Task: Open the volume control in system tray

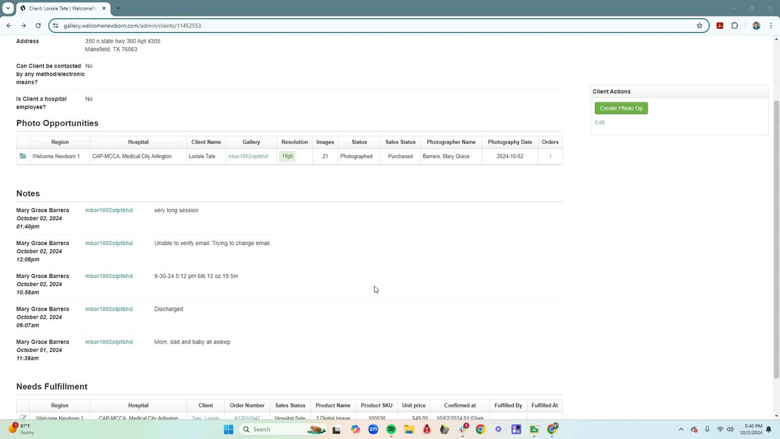Action: click(729, 429)
